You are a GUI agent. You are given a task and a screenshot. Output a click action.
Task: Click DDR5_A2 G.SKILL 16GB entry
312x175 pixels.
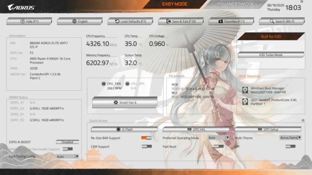coord(47,108)
